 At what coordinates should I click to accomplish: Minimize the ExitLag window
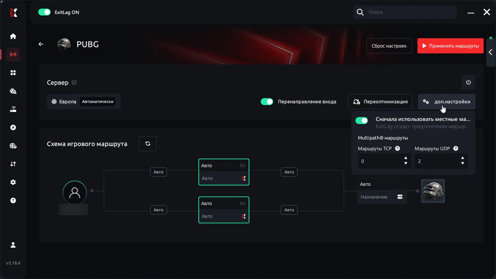click(471, 12)
